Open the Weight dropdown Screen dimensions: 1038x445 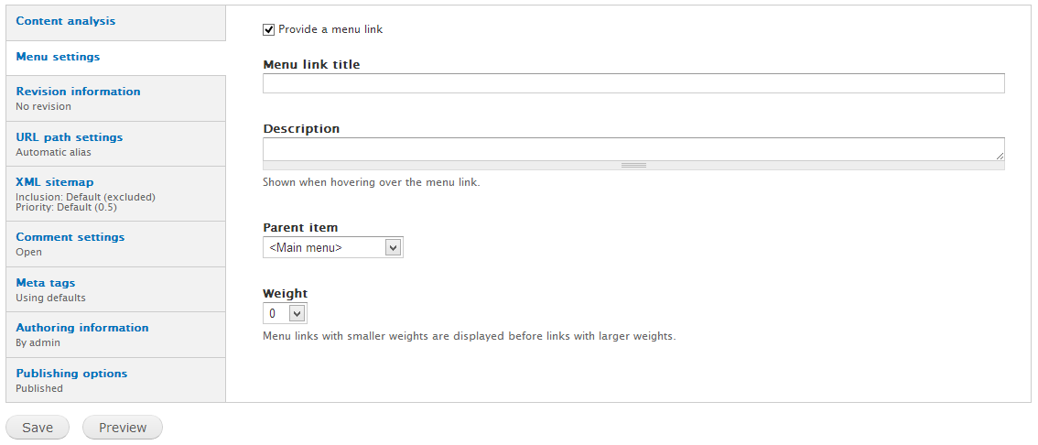tap(284, 313)
